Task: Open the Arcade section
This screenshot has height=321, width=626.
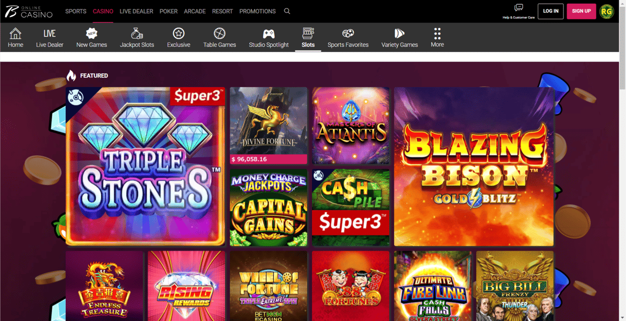Action: point(195,11)
